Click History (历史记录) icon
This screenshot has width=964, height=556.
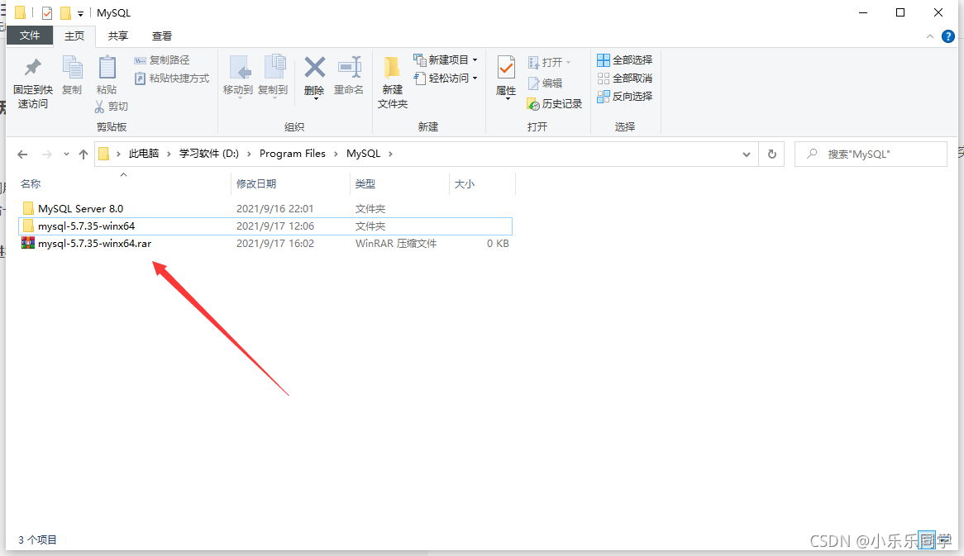pos(533,104)
